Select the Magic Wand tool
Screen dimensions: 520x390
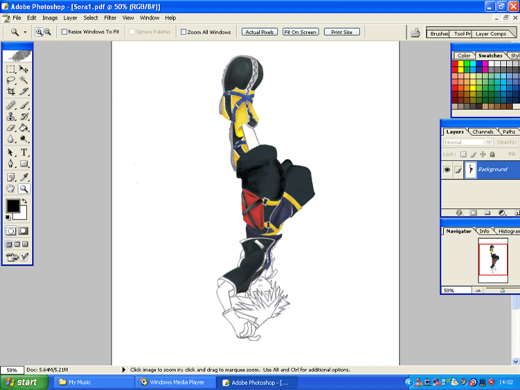(24, 80)
